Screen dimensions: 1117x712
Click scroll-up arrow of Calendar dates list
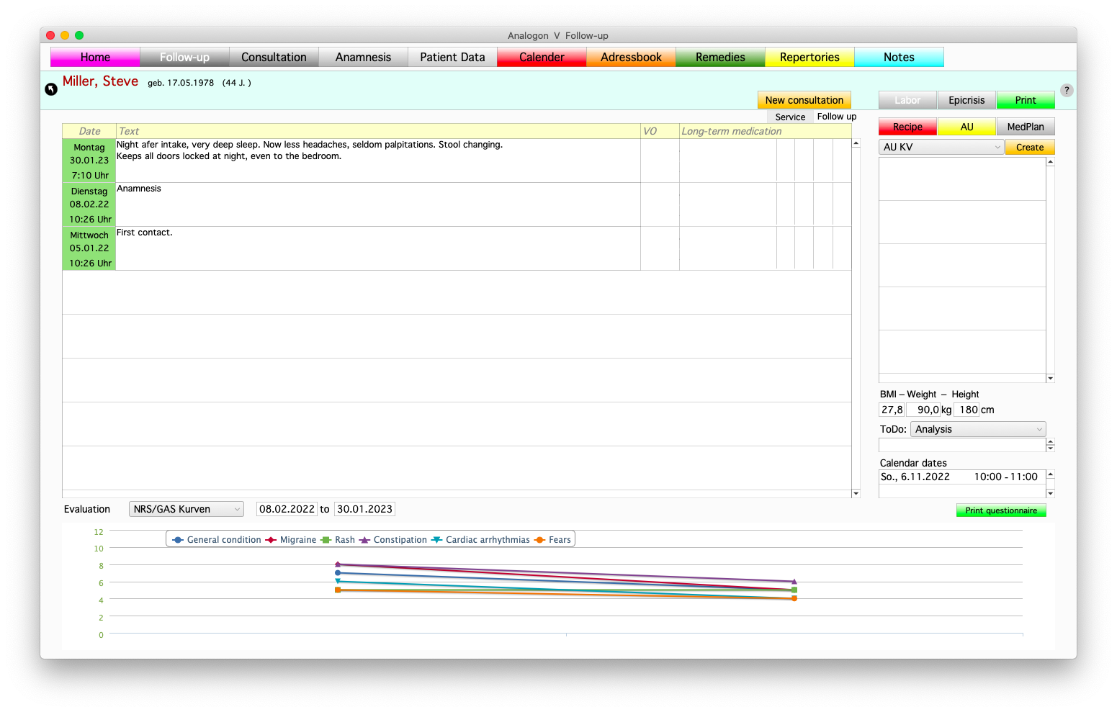pos(1050,474)
